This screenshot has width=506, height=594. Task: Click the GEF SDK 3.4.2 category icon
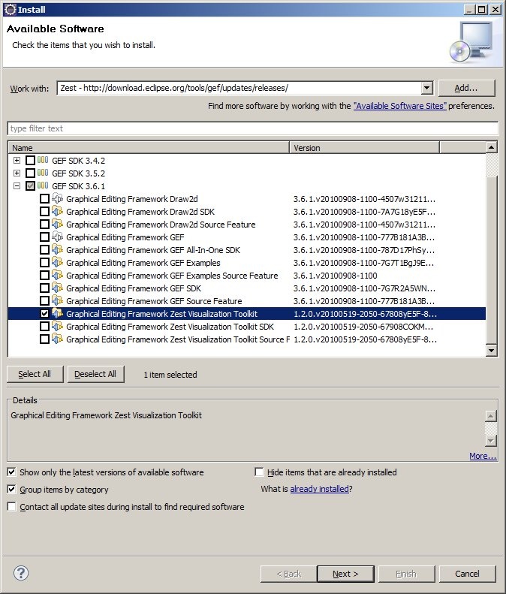pos(43,161)
